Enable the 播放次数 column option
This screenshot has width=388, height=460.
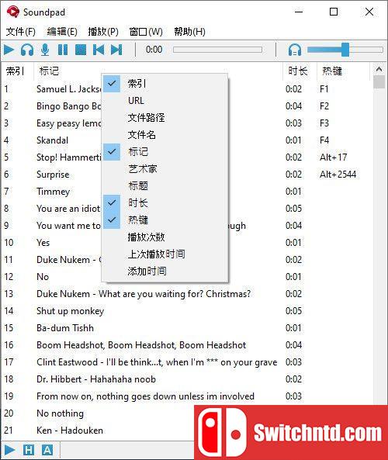[x=165, y=237]
